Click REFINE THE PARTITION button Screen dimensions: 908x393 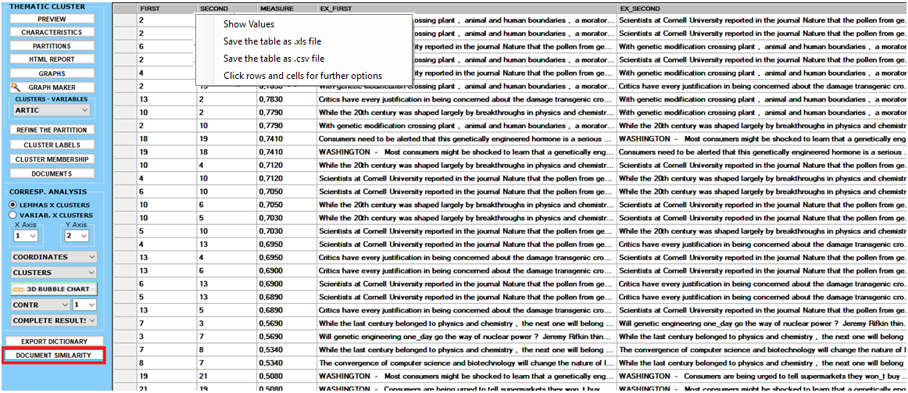pyautogui.click(x=52, y=130)
